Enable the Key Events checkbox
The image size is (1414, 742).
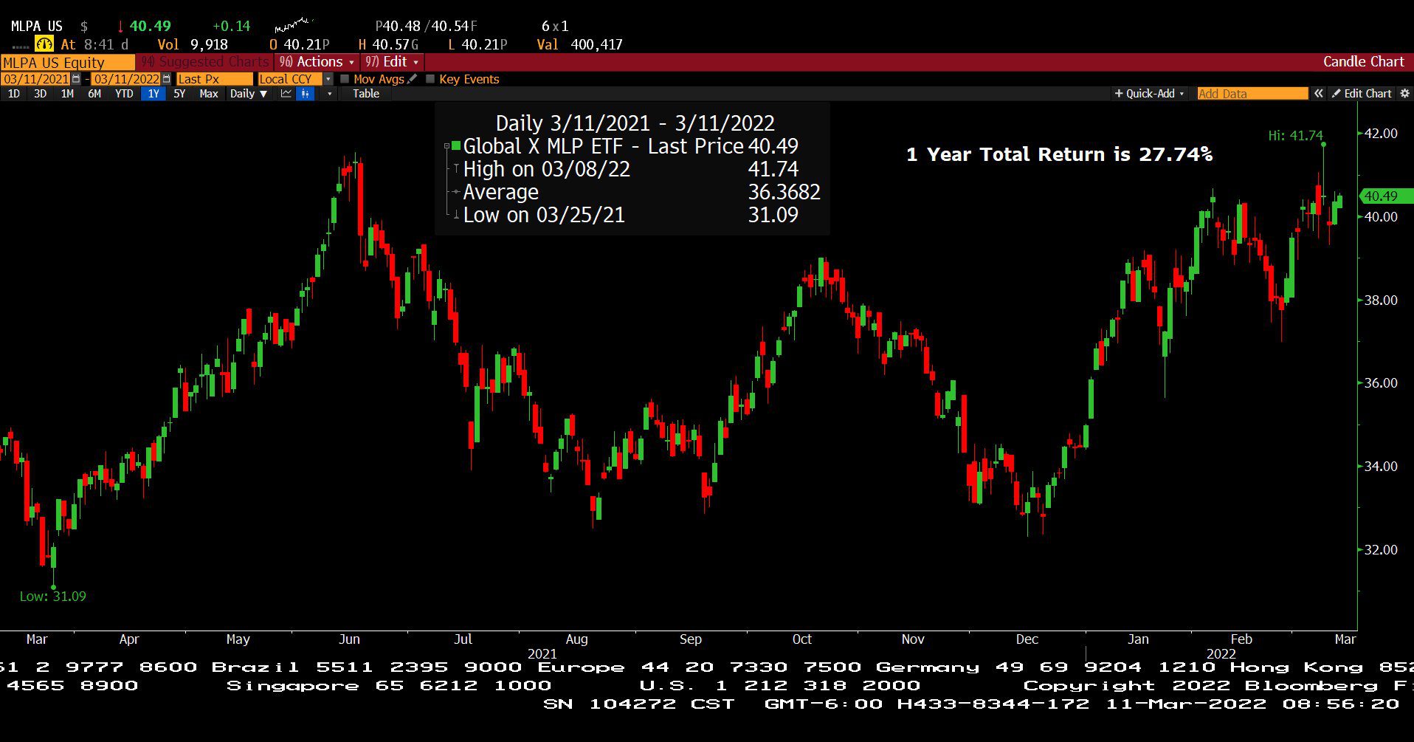(x=430, y=79)
